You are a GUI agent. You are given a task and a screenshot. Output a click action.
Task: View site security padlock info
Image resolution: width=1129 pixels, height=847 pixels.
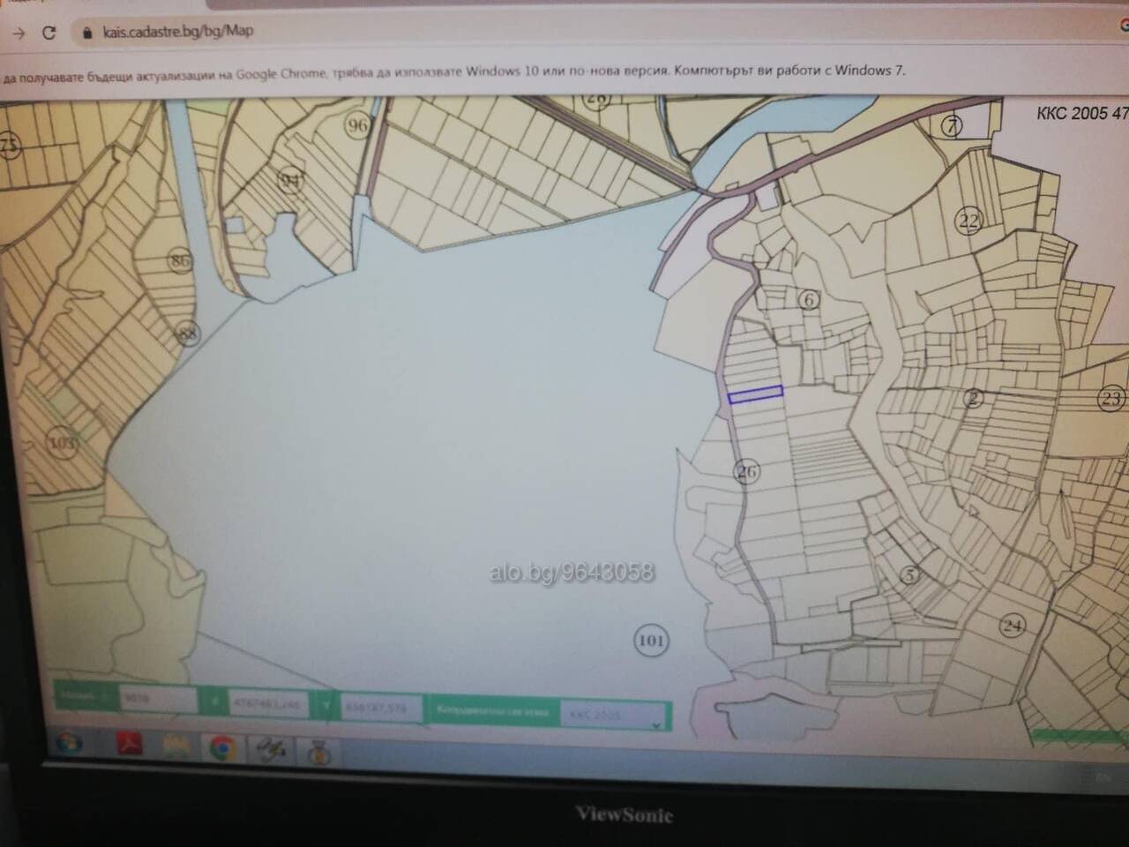click(x=86, y=33)
